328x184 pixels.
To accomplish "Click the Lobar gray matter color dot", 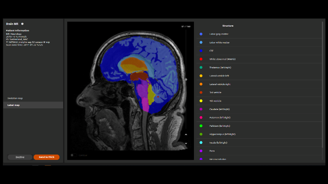I will pos(201,34).
